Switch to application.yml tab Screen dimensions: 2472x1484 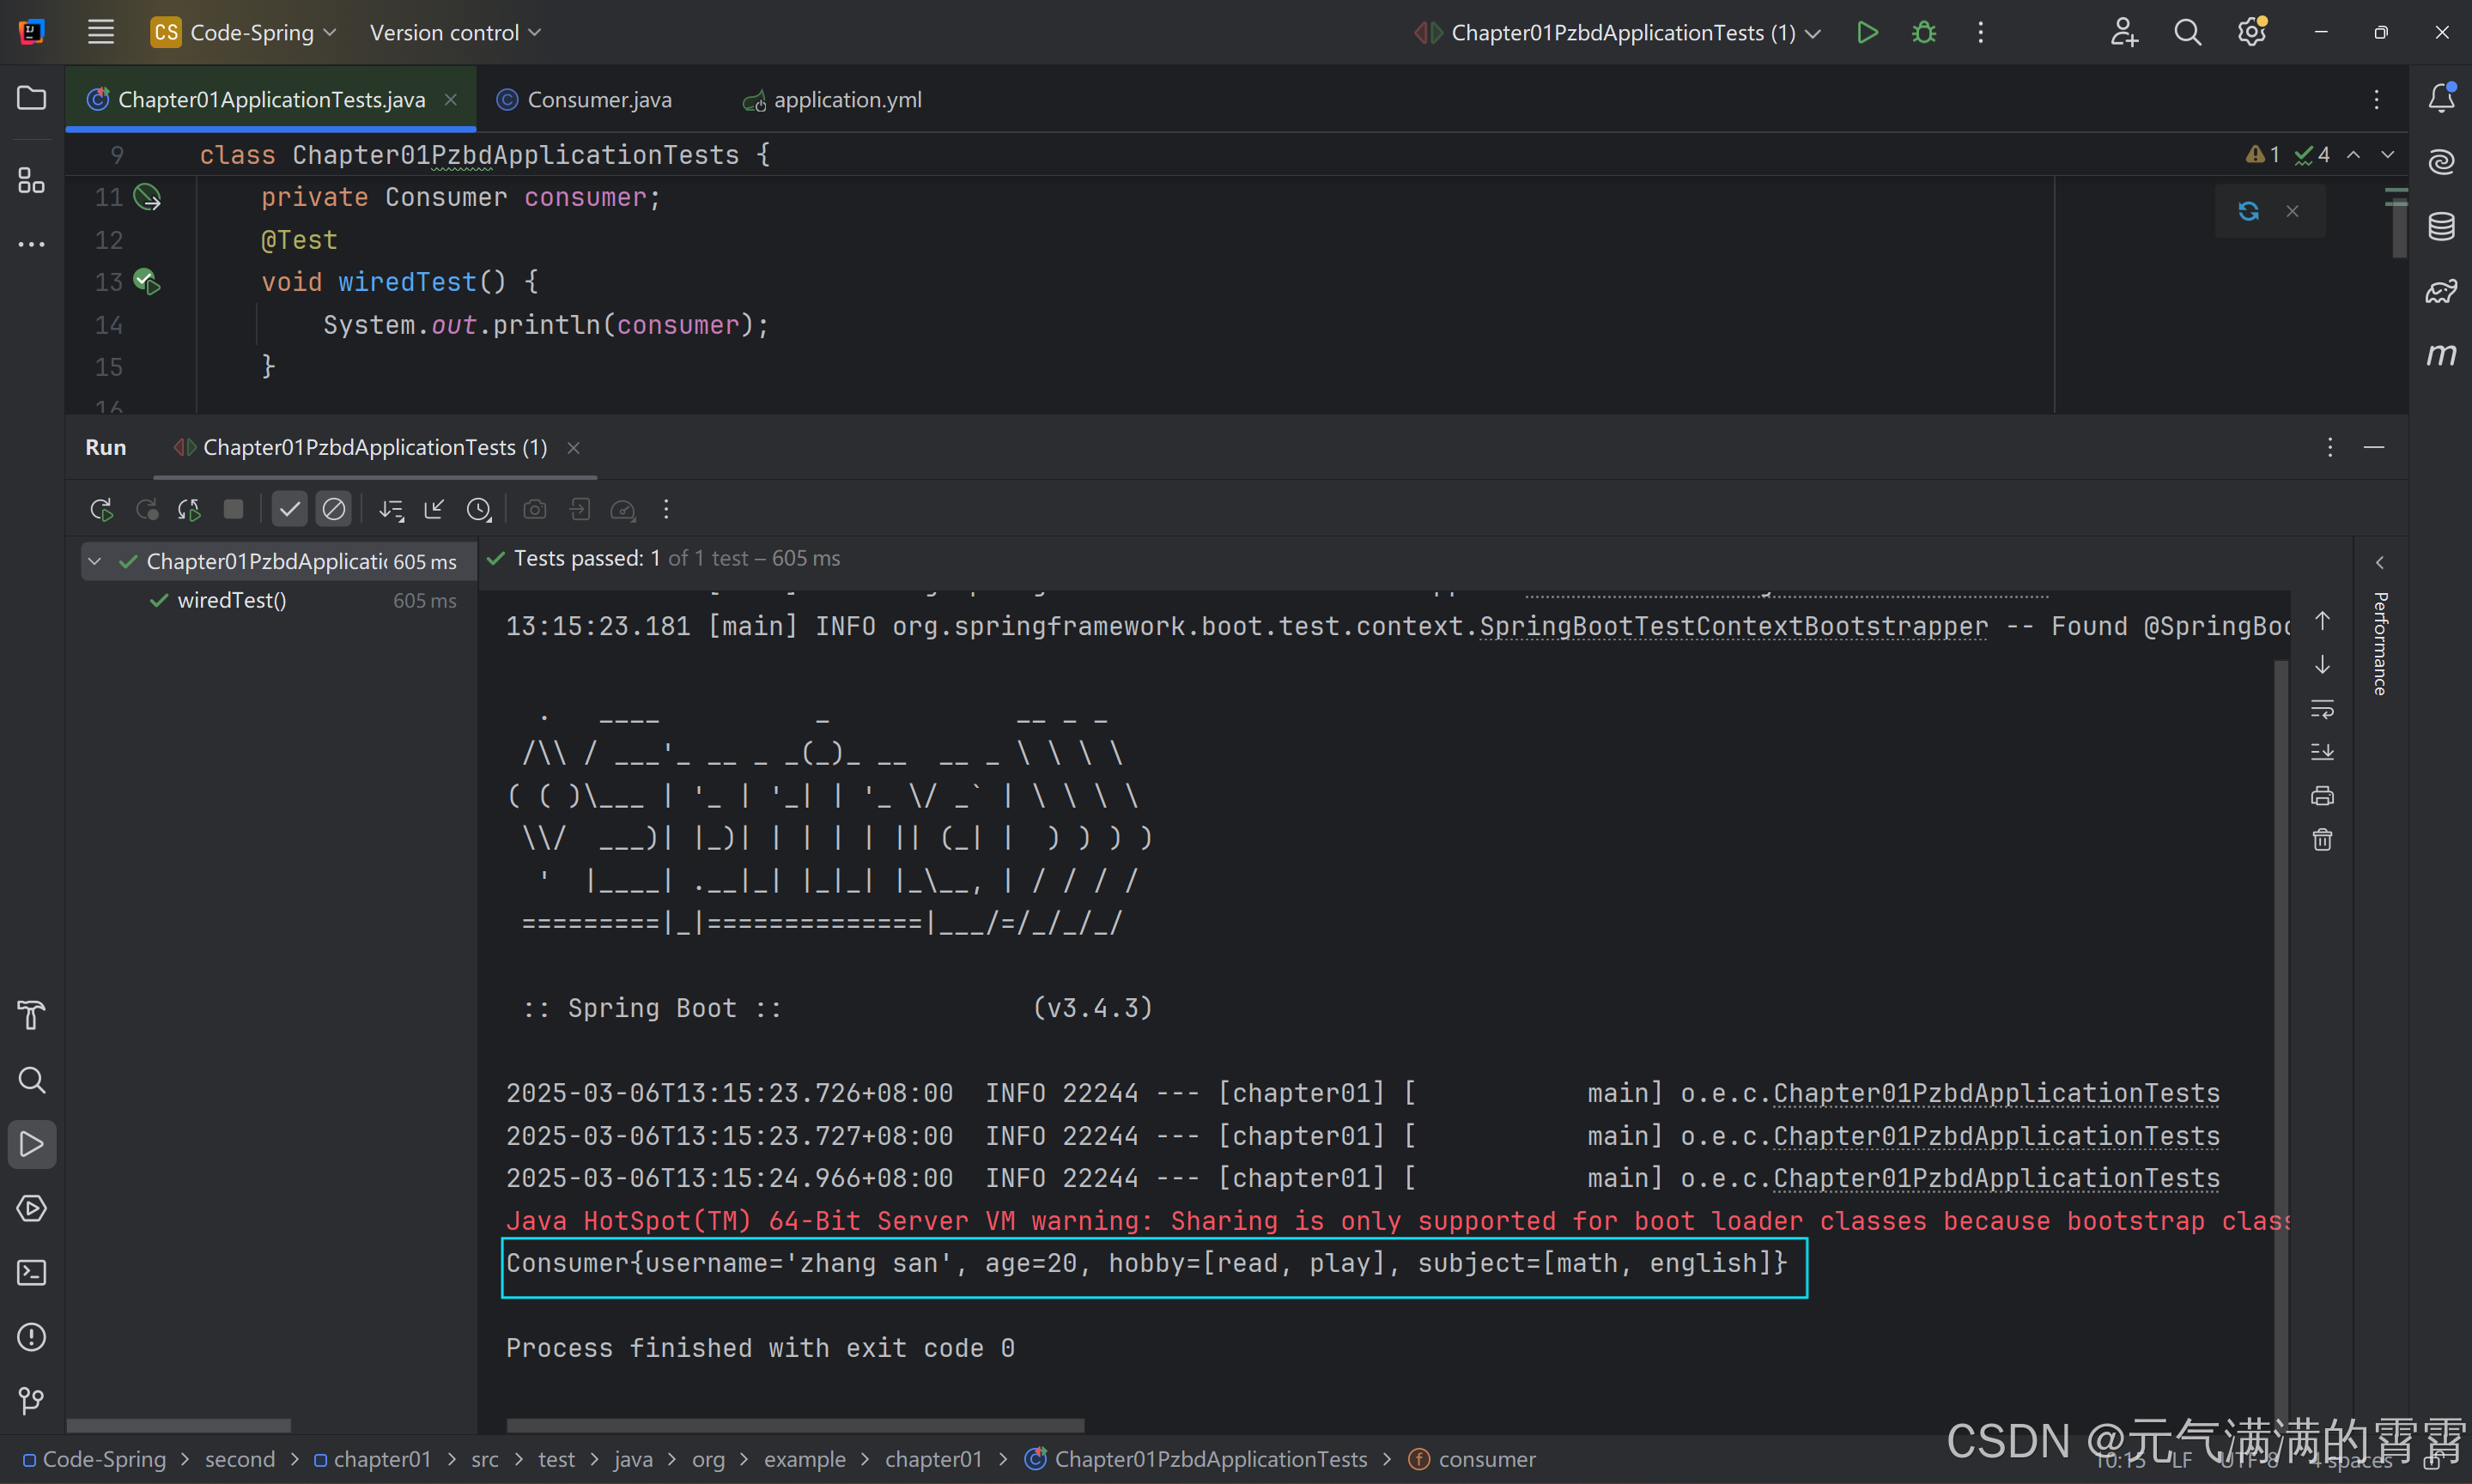(x=847, y=100)
